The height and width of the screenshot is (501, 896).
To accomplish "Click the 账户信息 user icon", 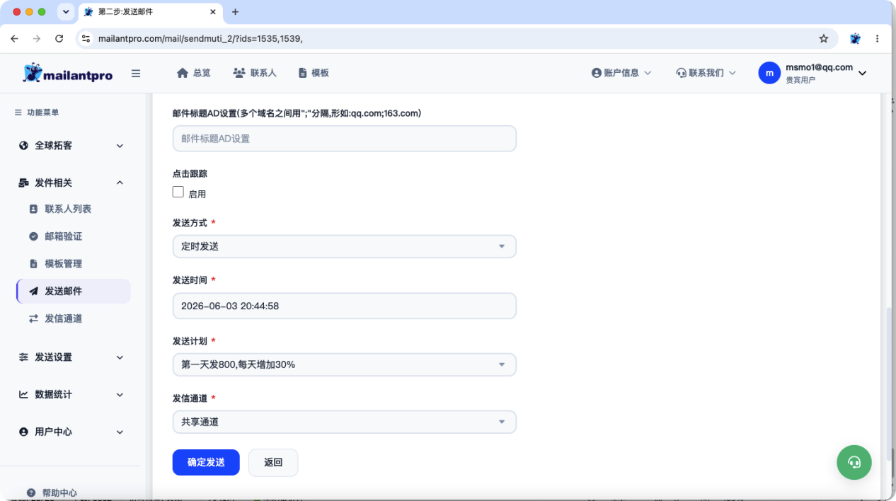I will (596, 73).
